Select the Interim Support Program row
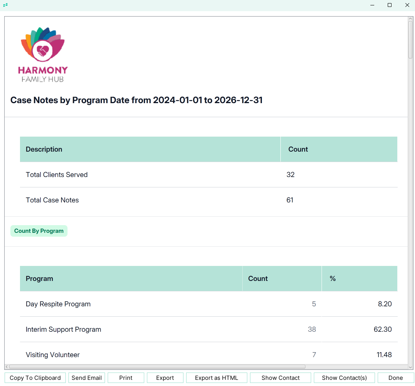 (63, 329)
